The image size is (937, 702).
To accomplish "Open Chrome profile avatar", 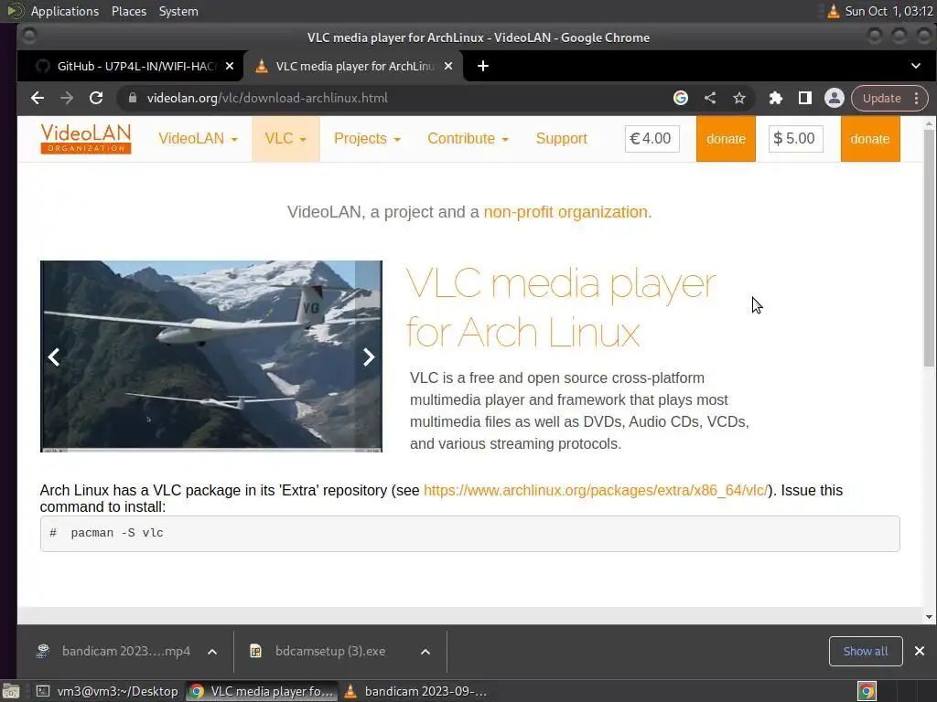I will click(x=835, y=98).
